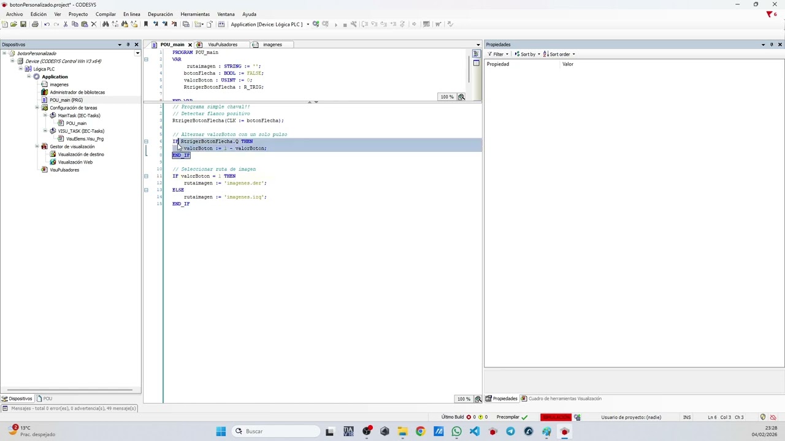Image resolution: width=785 pixels, height=441 pixels.
Task: Collapse the Application tree node
Action: 28,77
